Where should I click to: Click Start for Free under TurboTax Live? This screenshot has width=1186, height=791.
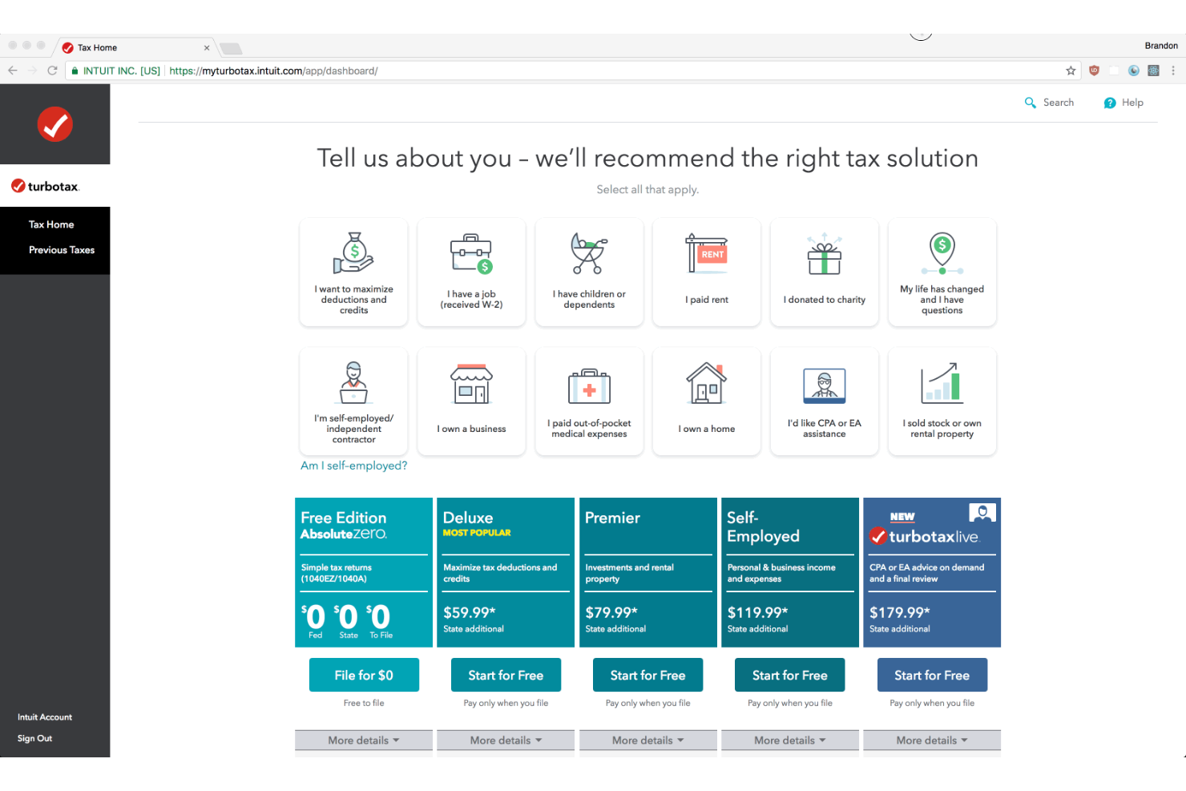pos(932,675)
